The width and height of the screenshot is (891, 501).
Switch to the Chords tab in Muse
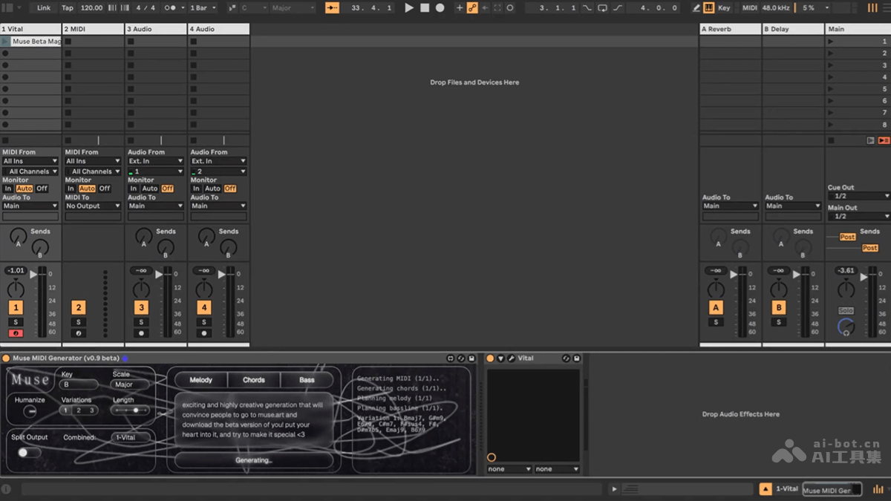click(253, 380)
